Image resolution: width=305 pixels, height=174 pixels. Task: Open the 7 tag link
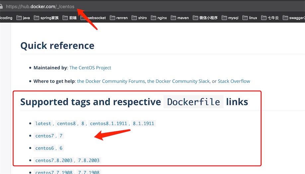pyautogui.click(x=61, y=136)
